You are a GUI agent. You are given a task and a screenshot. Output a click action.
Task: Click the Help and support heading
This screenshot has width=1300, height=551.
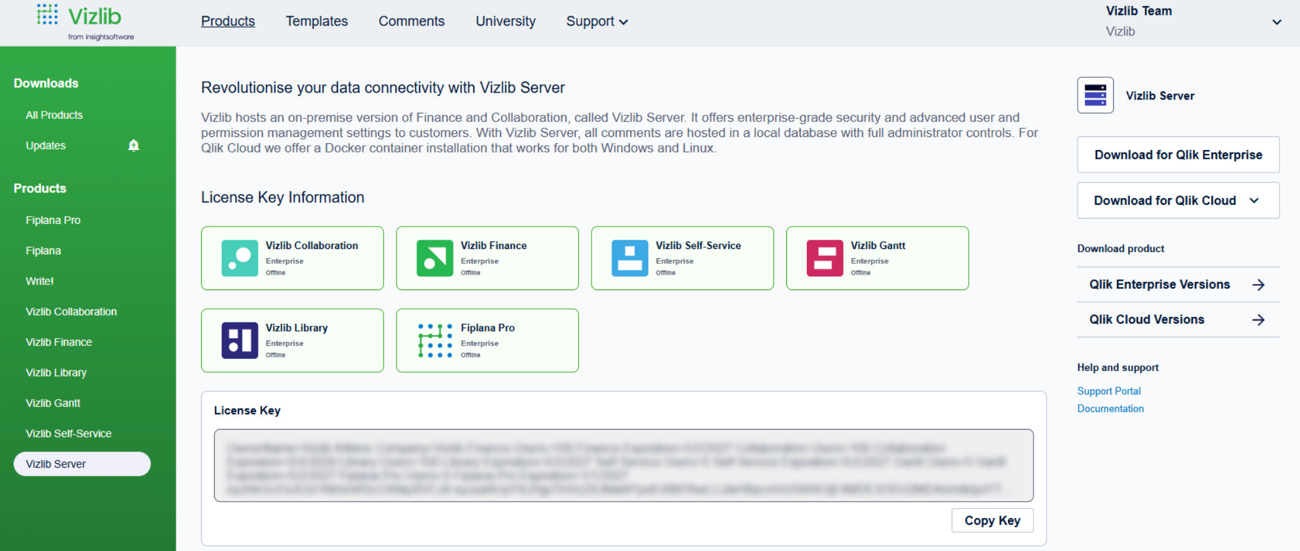pyautogui.click(x=1118, y=367)
